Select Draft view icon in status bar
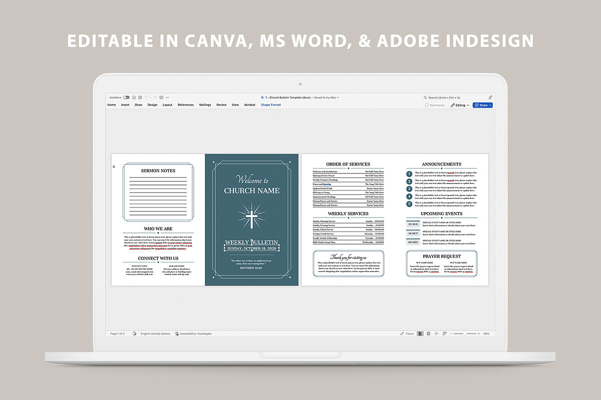This screenshot has height=400, width=601. (x=444, y=333)
